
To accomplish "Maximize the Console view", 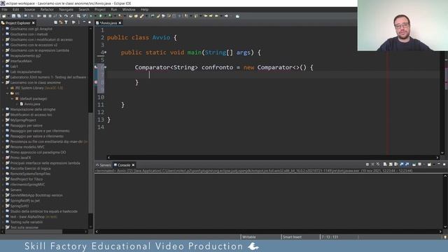I will 444,164.
